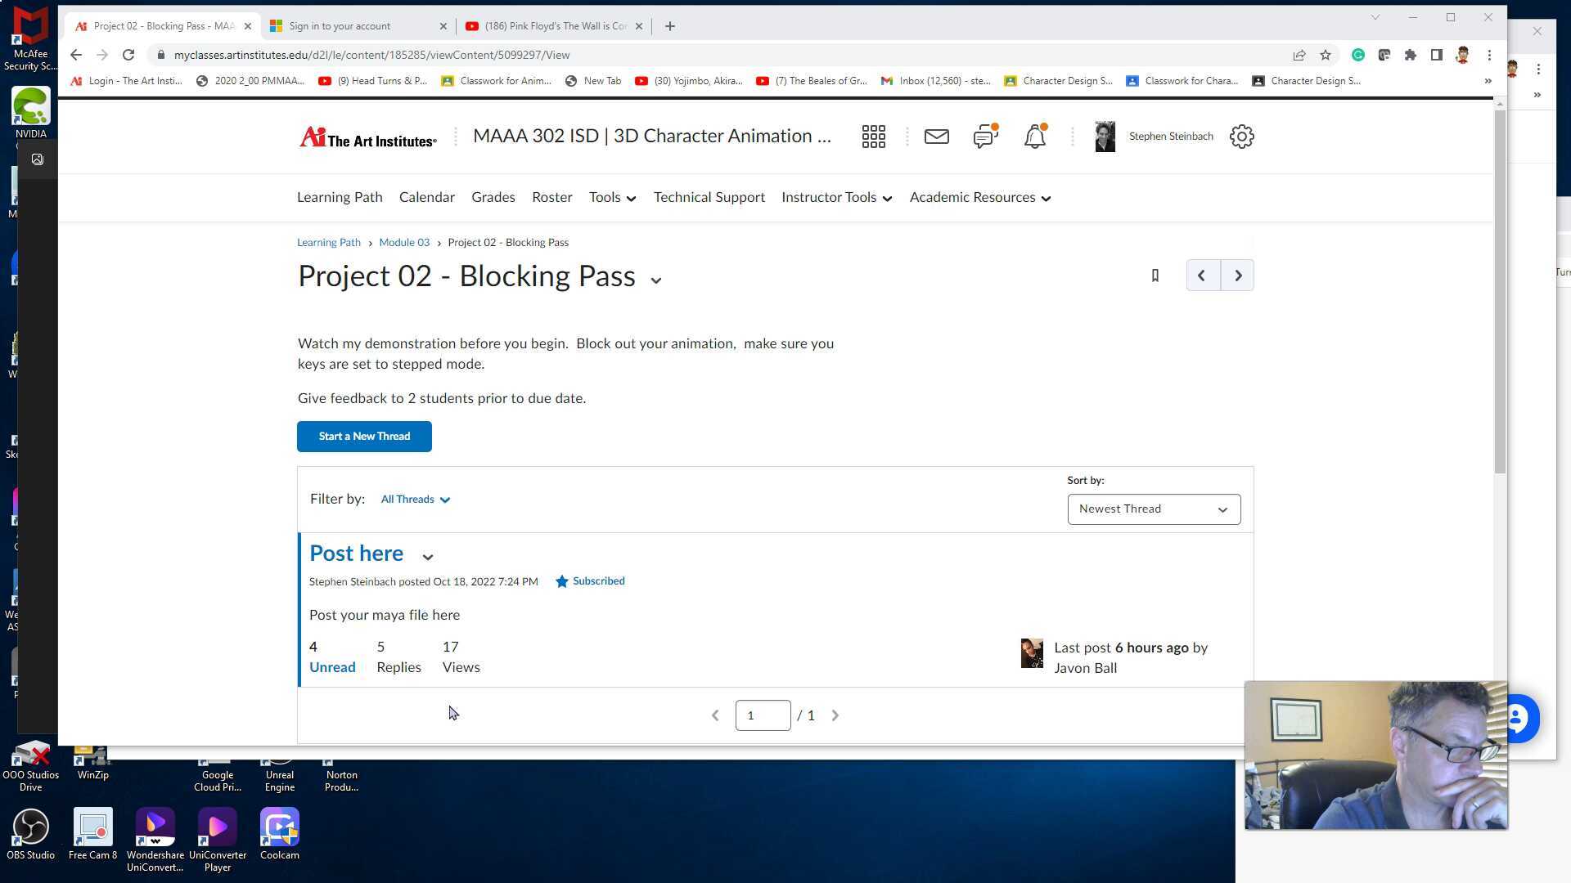Image resolution: width=1571 pixels, height=883 pixels.
Task: Star the page in the address bar
Action: [1326, 55]
